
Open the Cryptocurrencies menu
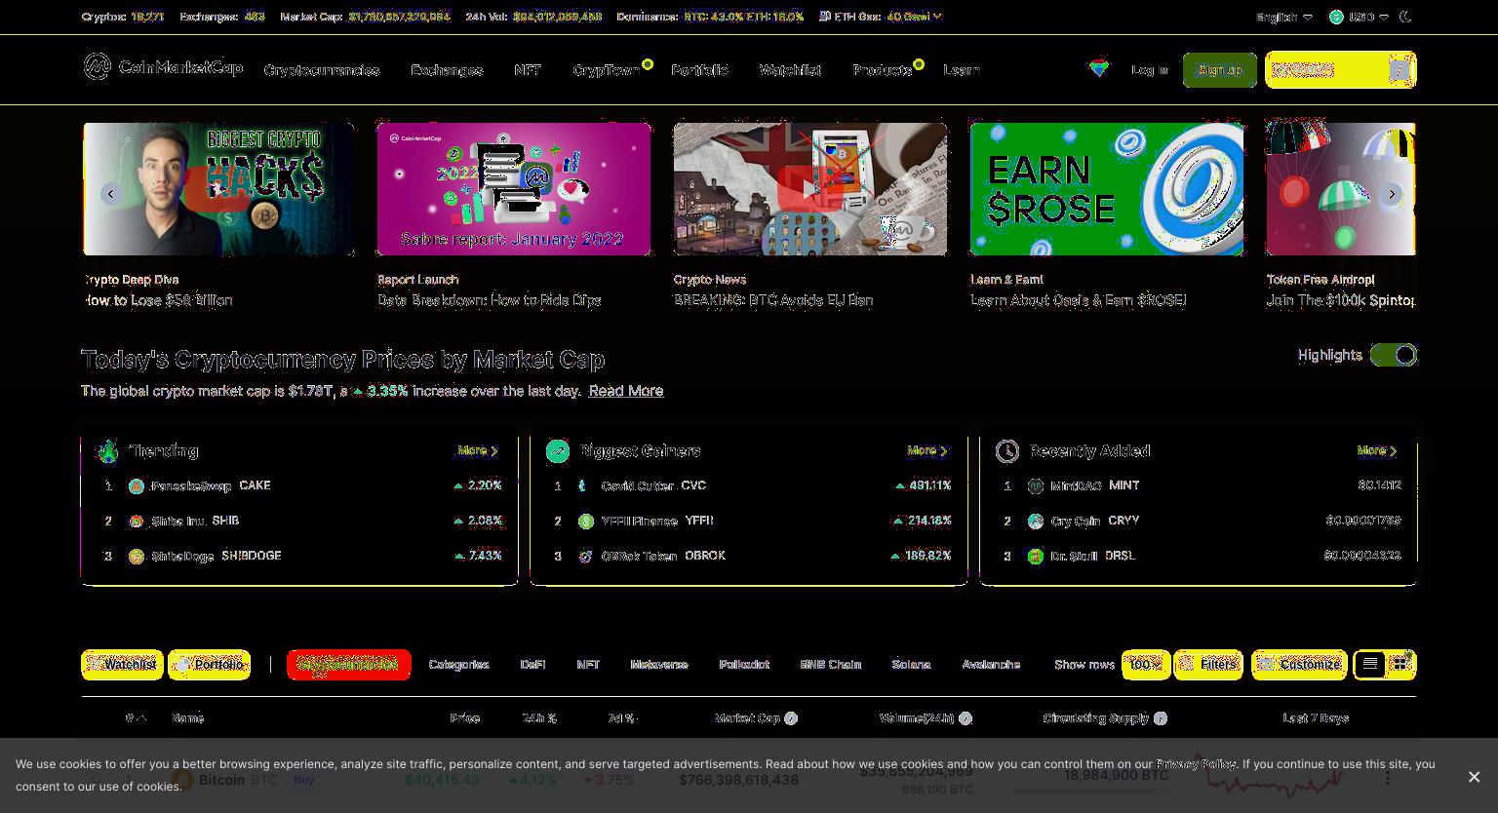(322, 70)
